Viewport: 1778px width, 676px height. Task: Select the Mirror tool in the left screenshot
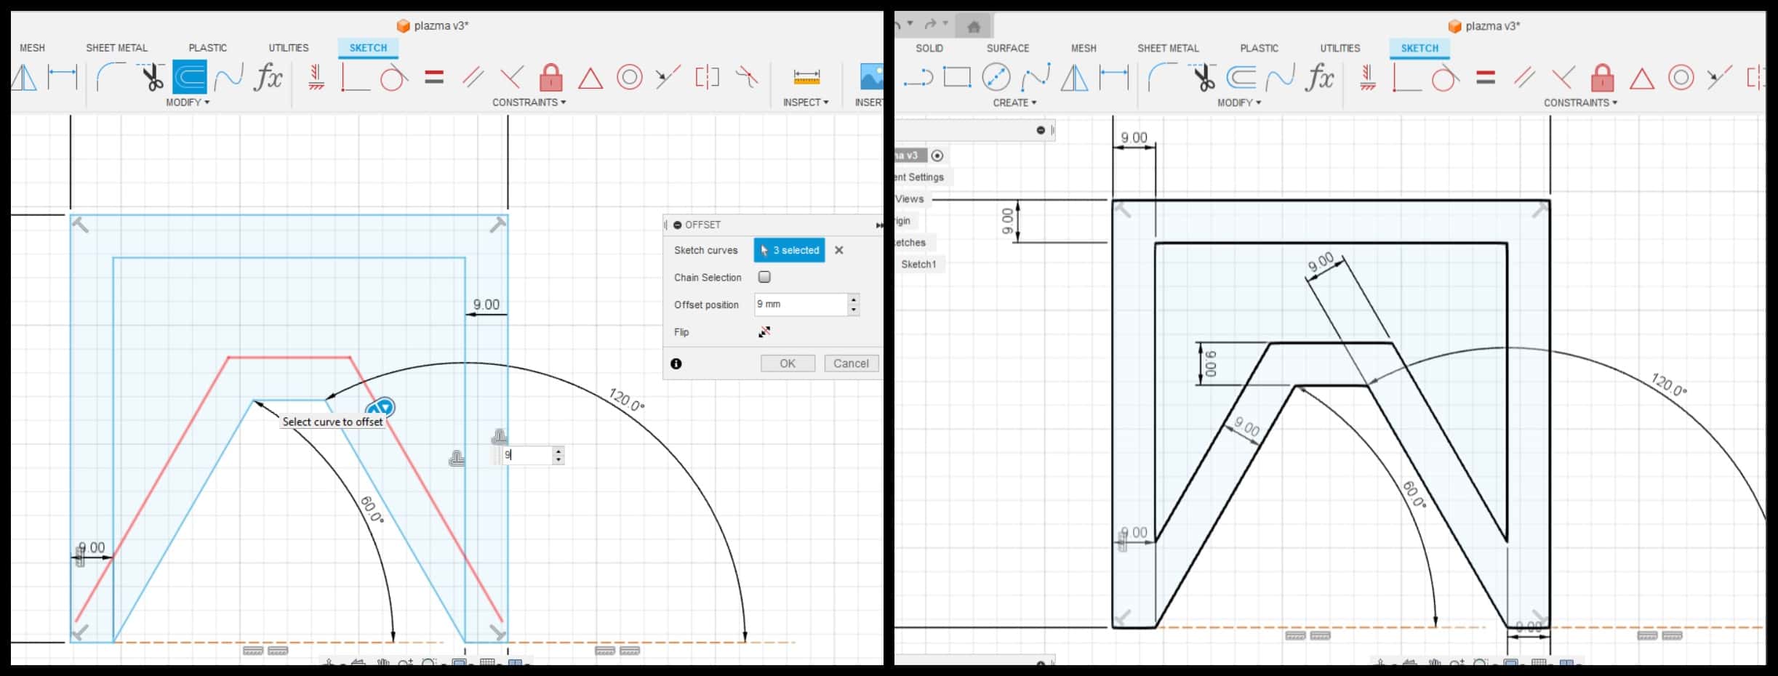pos(23,77)
